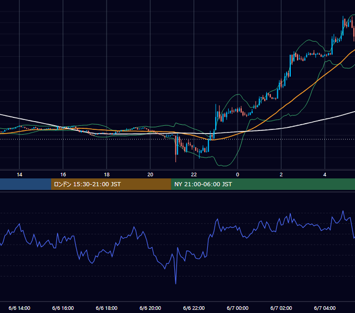The width and height of the screenshot is (355, 313).
Task: Click the '20' hour label on price chart axis
Action: [x=150, y=175]
